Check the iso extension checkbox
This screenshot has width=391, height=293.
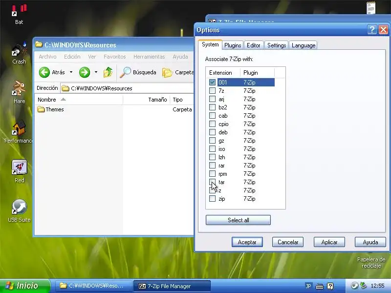212,149
